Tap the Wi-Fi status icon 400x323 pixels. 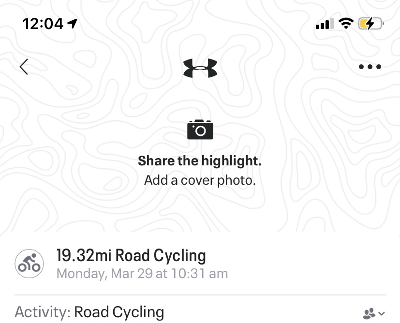coord(346,24)
